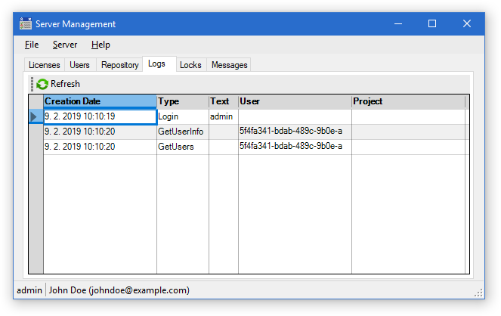This screenshot has width=501, height=316.
Task: Click the Refresh button label
Action: [65, 84]
